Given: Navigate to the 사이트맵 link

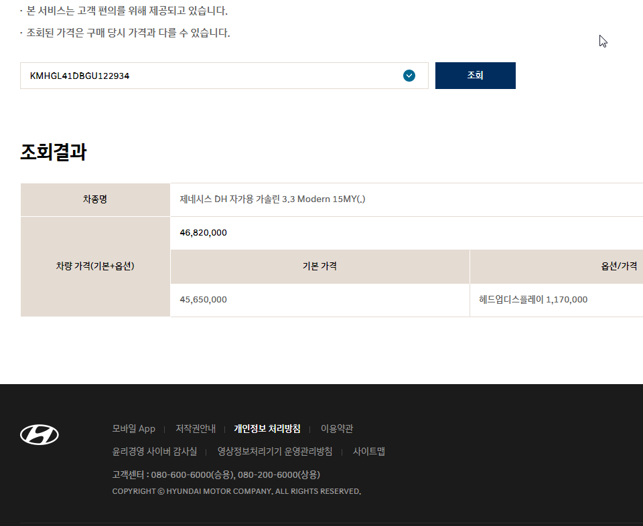Looking at the screenshot, I should (369, 452).
